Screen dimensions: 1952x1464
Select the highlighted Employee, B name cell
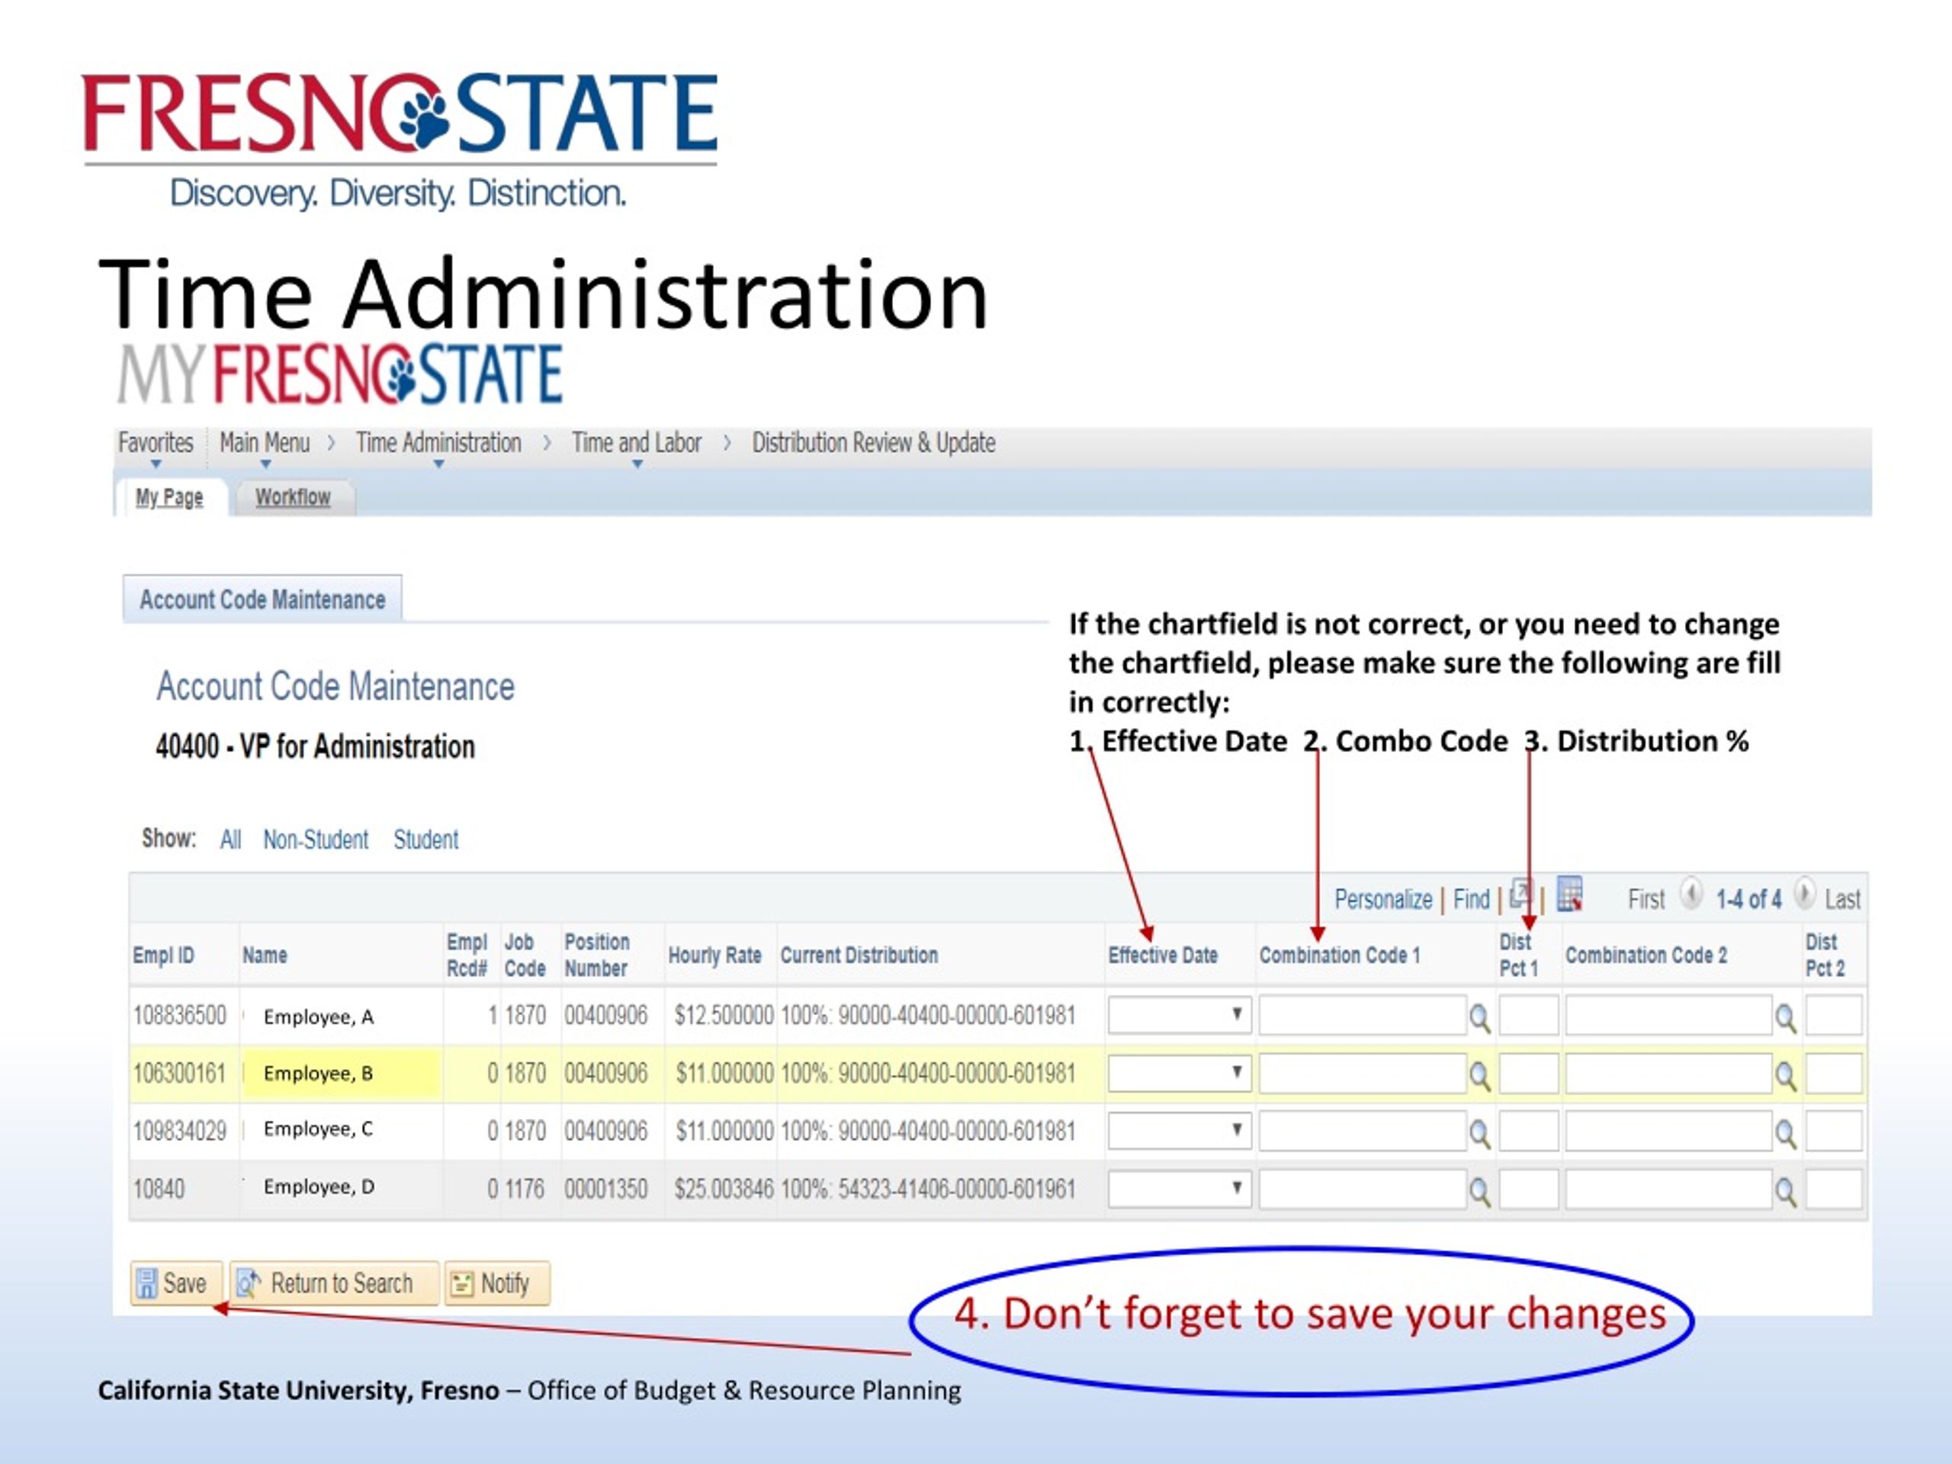click(x=342, y=1073)
